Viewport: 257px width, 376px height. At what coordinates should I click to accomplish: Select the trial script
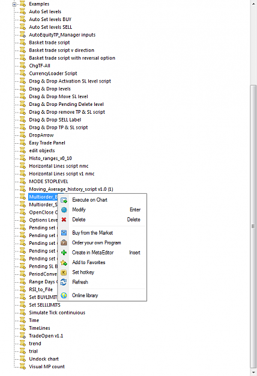pyautogui.click(x=33, y=351)
